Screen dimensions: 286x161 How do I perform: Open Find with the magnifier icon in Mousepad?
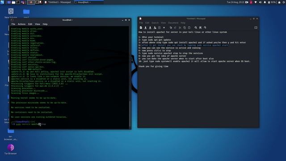tap(196, 28)
